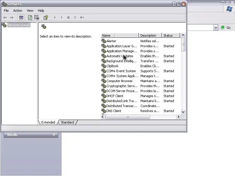Select the Alerter service name
Image resolution: width=235 pixels, height=176 pixels.
click(111, 41)
